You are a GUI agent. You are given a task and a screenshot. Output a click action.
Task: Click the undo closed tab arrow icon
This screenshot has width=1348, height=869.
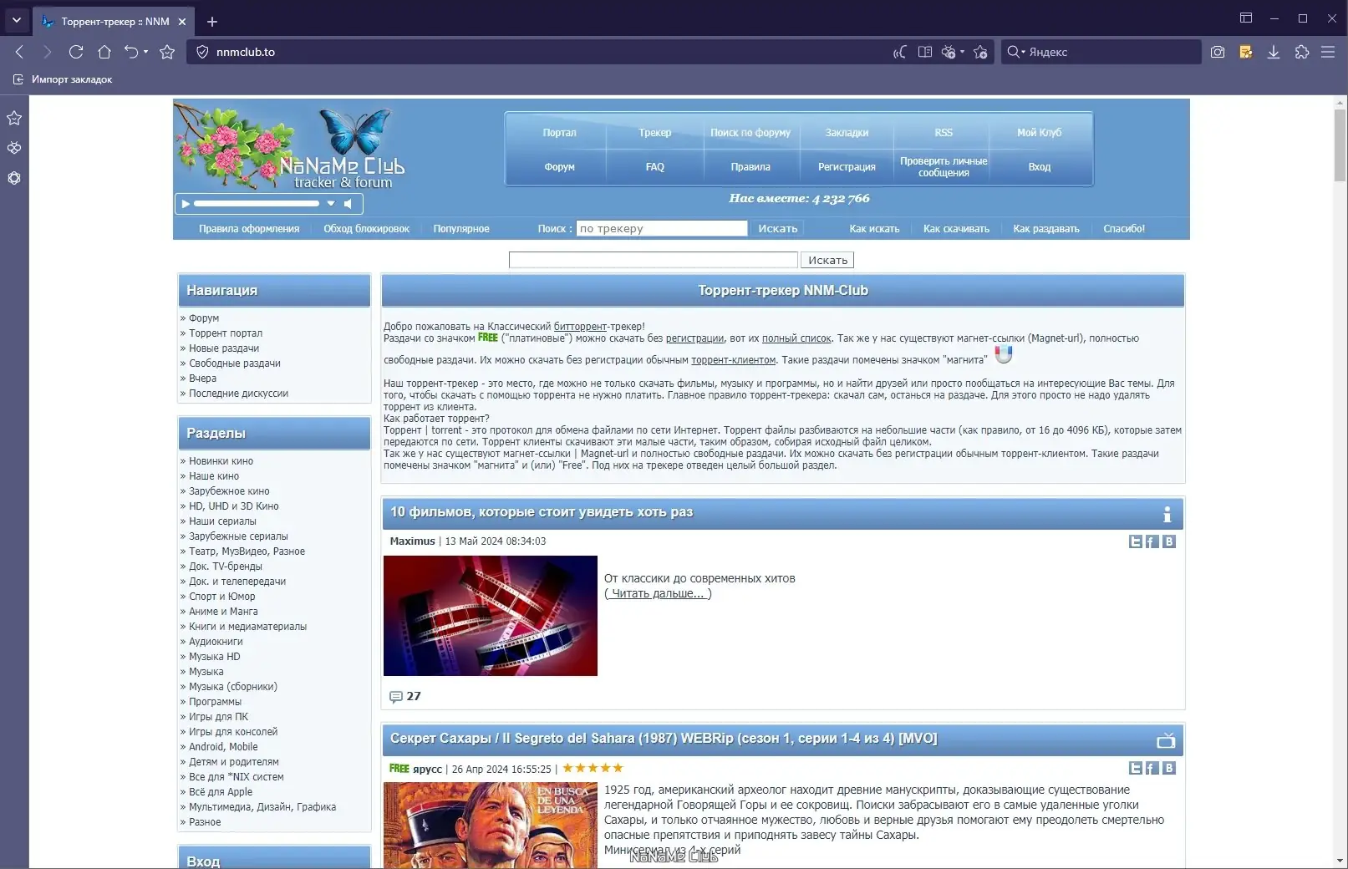(131, 52)
